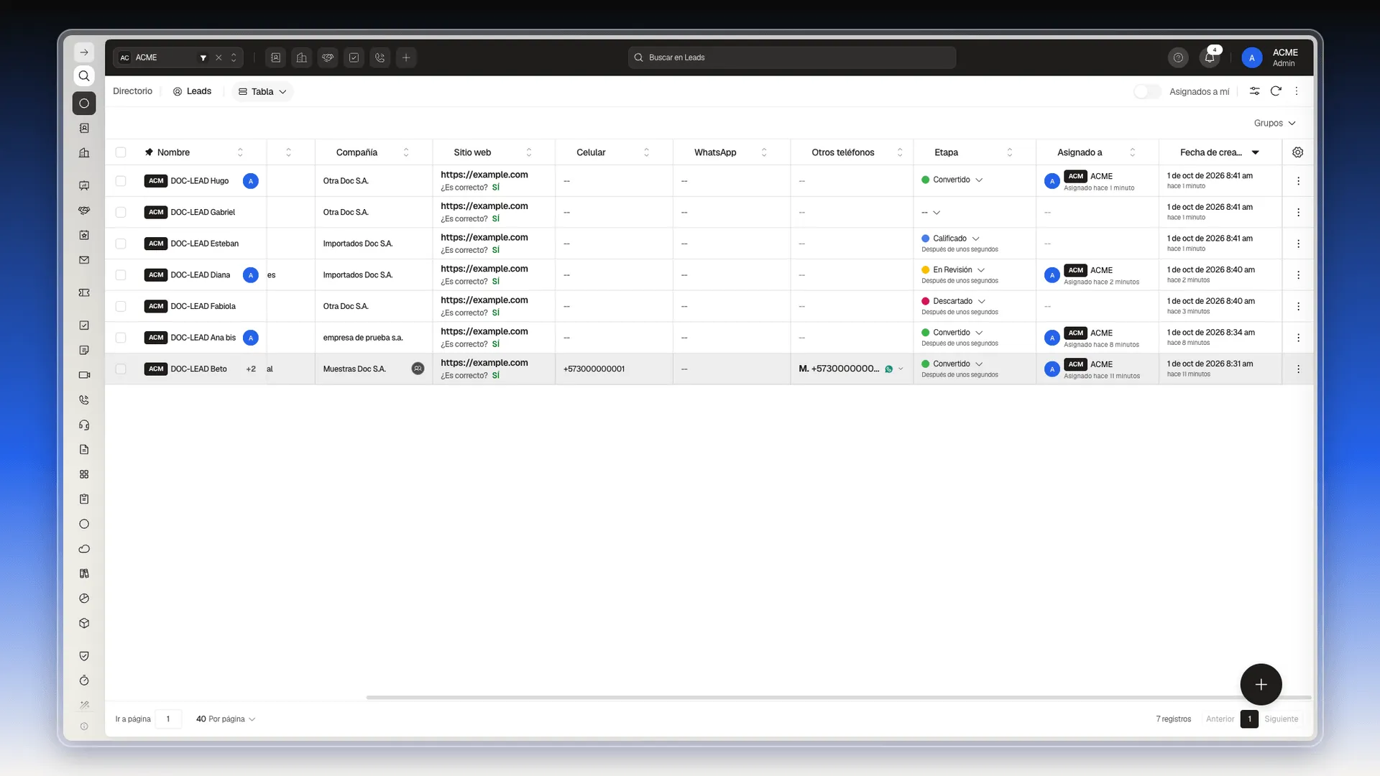Open the headset support icon in sidebar

tap(84, 425)
